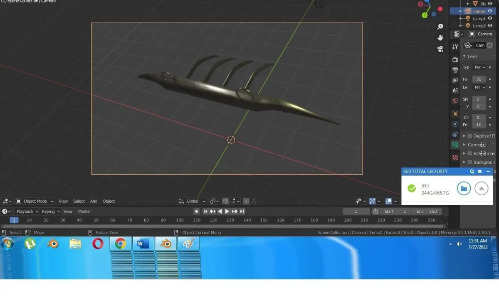This screenshot has height=307, width=499.
Task: Click the search icon in 360 Total Security
Action: (x=472, y=172)
